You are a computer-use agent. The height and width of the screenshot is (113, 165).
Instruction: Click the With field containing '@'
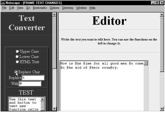point(30,84)
